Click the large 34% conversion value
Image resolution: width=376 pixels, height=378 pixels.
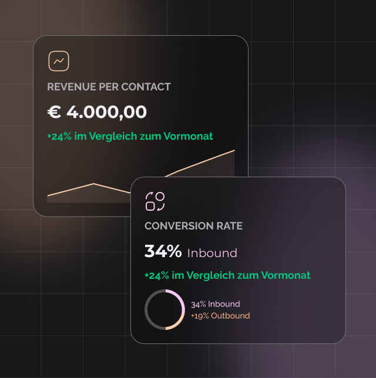pyautogui.click(x=163, y=251)
